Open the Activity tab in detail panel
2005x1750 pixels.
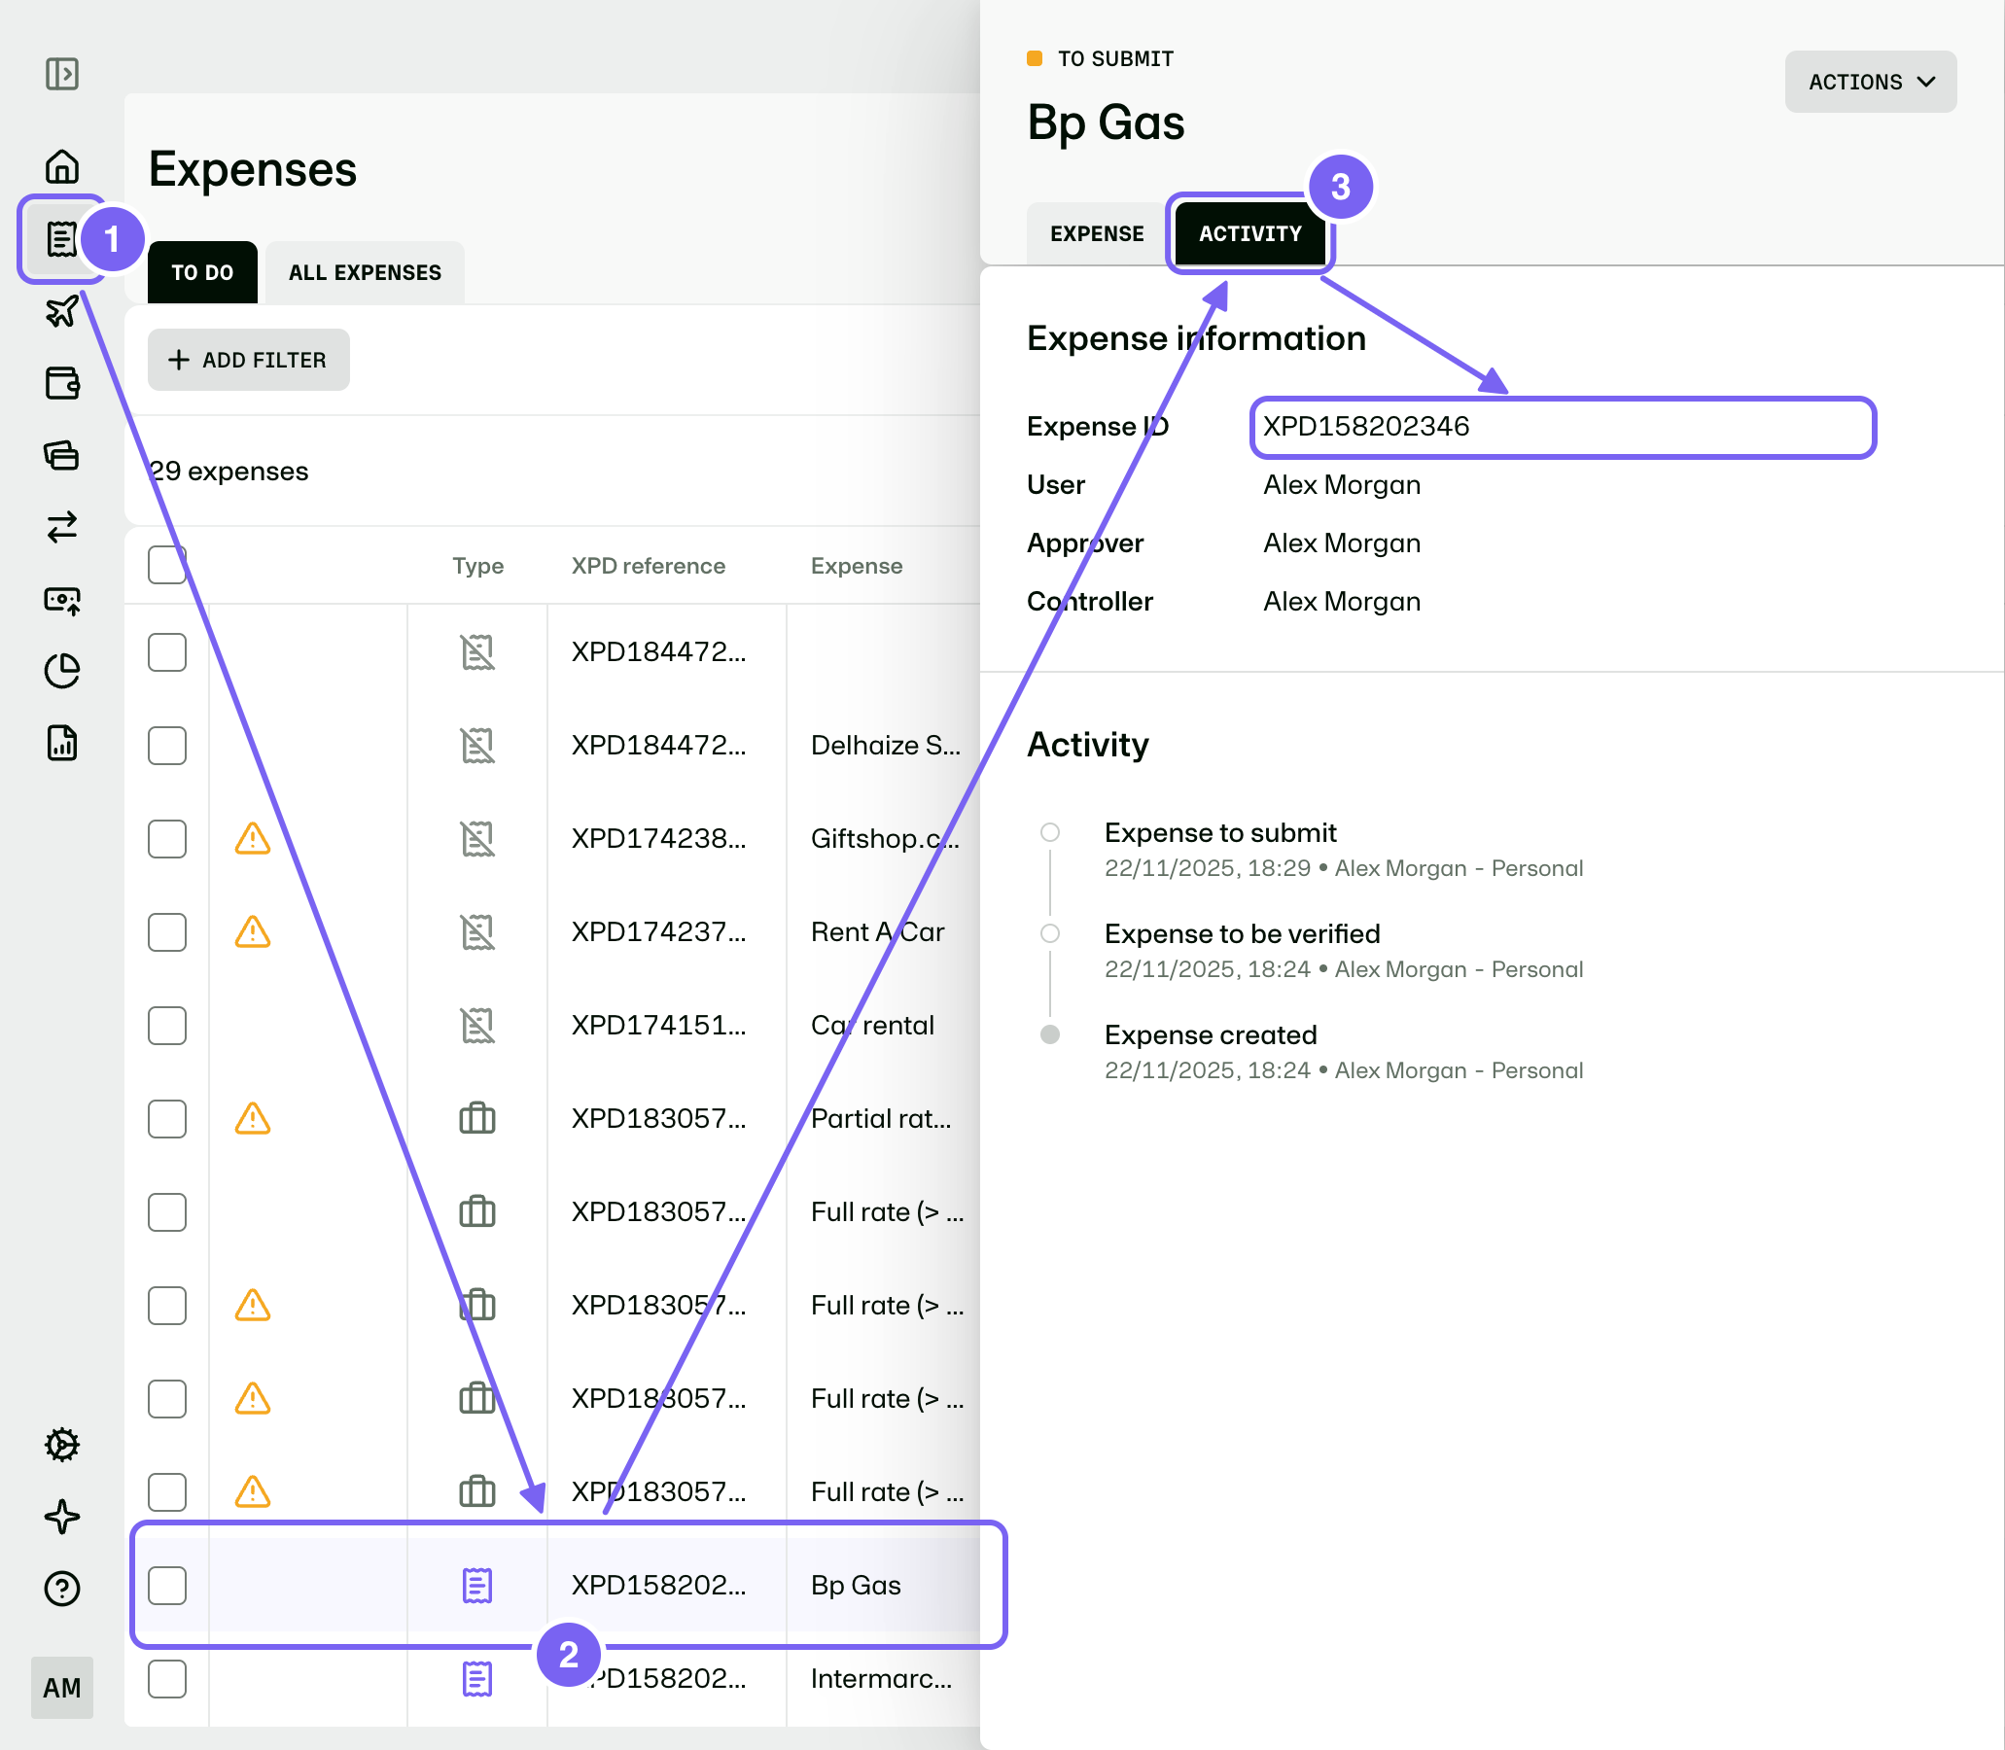[1250, 233]
